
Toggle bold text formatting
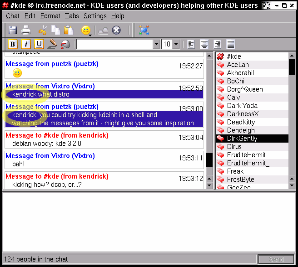coord(13,44)
